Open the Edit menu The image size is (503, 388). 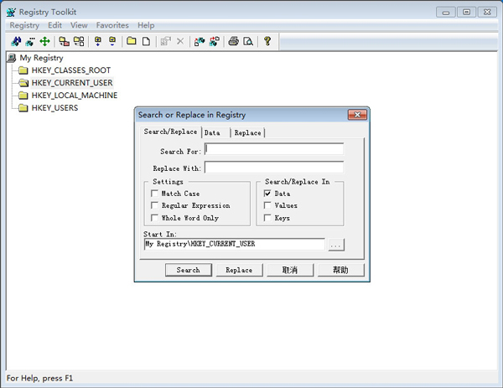(54, 25)
